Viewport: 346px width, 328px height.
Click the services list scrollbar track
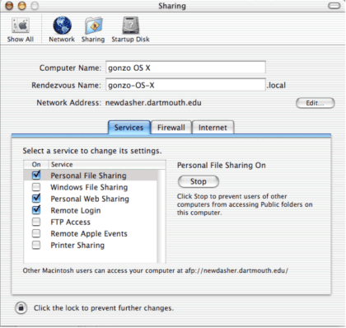click(x=161, y=216)
